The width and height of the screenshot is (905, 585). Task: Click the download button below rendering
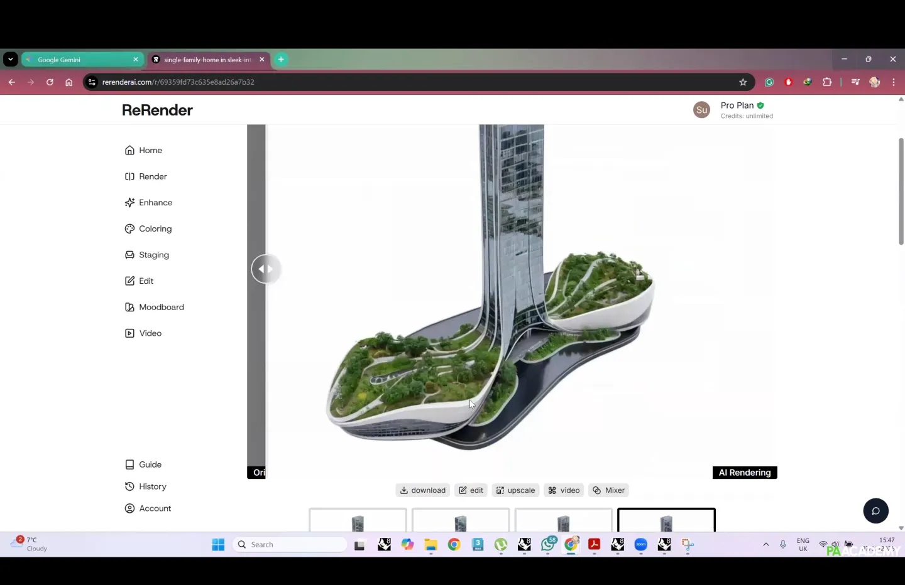423,490
